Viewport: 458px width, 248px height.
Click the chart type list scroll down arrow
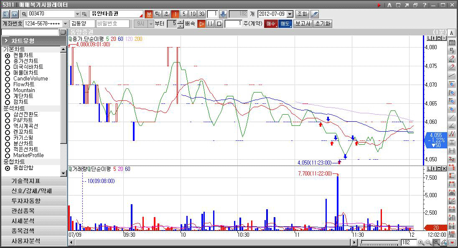click(x=64, y=173)
